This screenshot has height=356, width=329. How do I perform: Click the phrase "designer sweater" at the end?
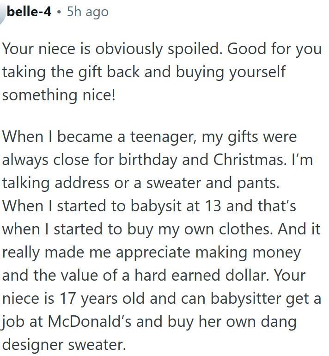pos(64,344)
